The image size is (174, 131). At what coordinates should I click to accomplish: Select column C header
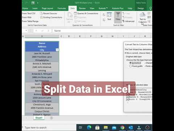(61, 36)
